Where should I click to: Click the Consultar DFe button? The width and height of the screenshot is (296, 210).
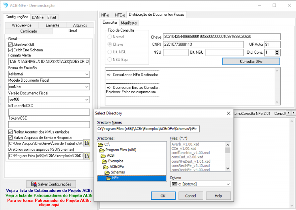[x=251, y=61]
